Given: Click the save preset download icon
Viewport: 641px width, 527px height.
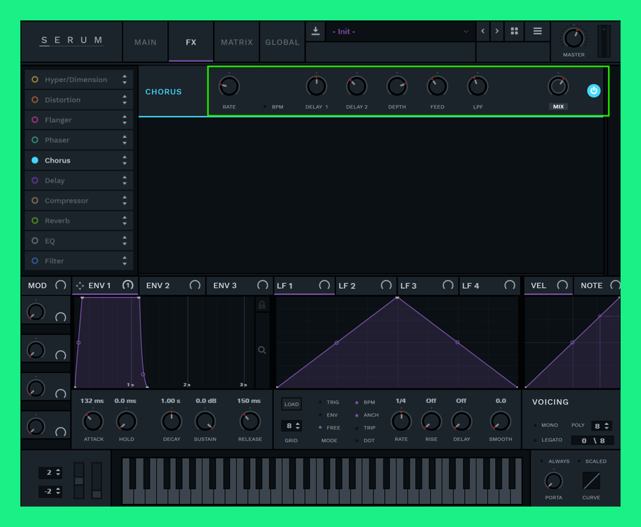Looking at the screenshot, I should point(315,31).
